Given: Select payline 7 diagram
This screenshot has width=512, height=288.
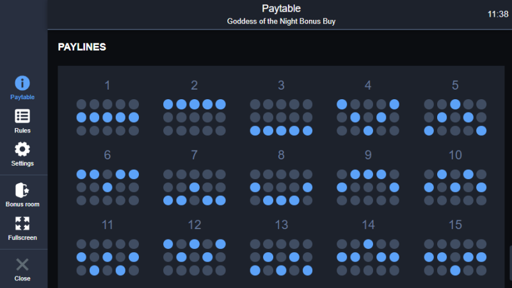Looking at the screenshot, I should tap(195, 188).
